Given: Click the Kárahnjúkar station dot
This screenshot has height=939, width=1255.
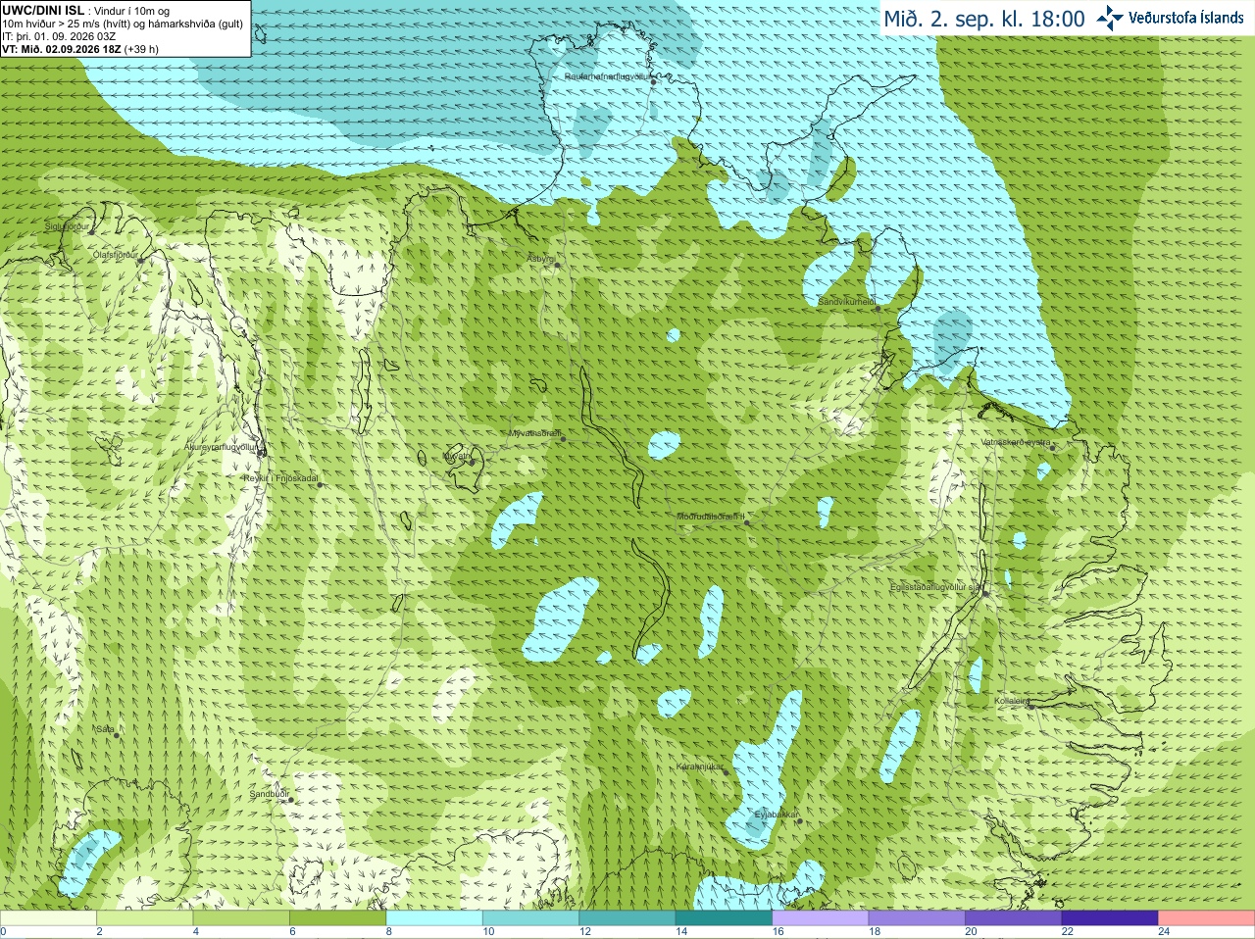Looking at the screenshot, I should (727, 772).
